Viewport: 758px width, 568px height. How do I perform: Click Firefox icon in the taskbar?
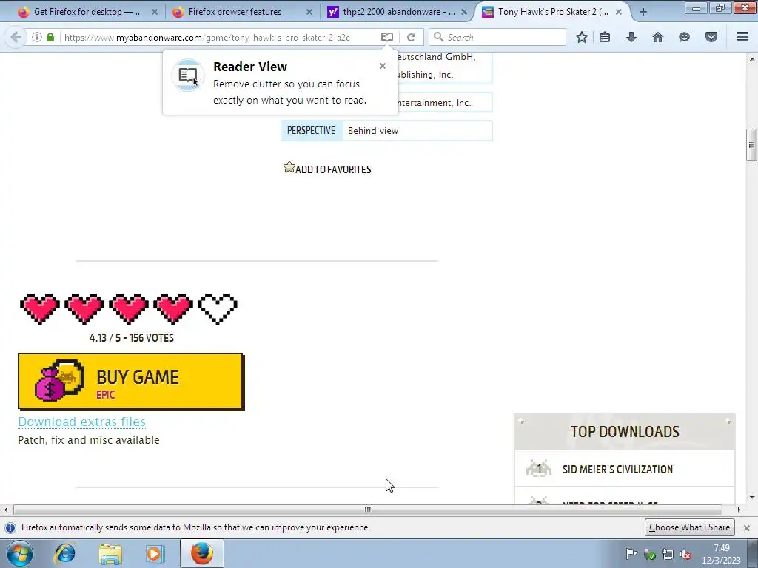(201, 553)
